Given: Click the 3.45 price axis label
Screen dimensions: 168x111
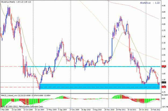Looking at the screenshot, I should coord(164,37).
